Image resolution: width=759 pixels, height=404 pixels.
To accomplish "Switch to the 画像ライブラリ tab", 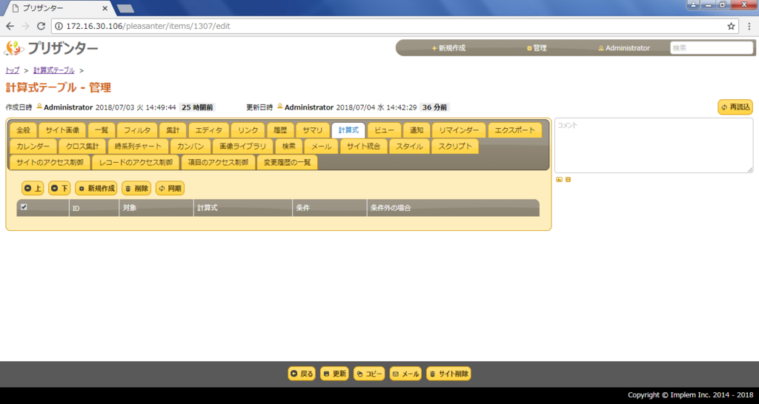I will (x=243, y=147).
